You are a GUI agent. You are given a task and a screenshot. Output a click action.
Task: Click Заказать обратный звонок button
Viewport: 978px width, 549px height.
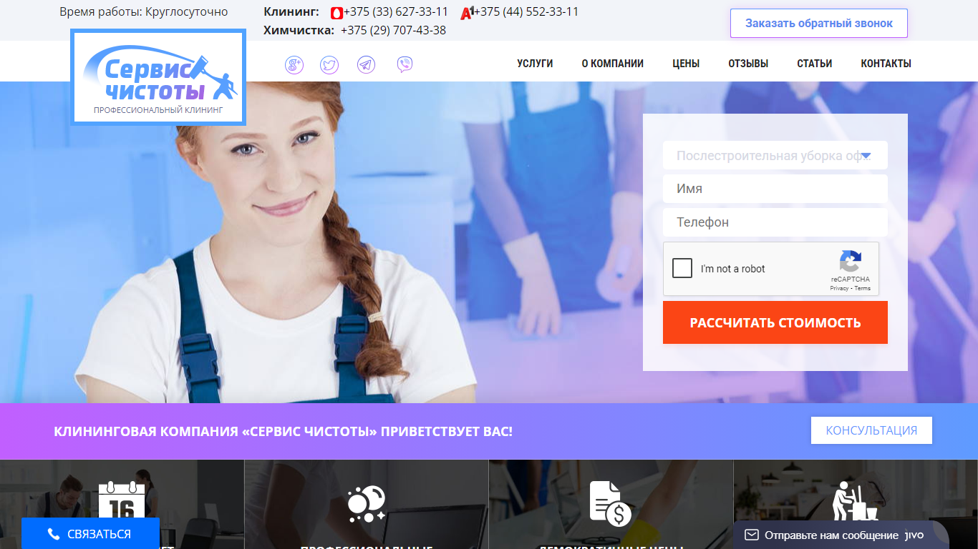819,23
